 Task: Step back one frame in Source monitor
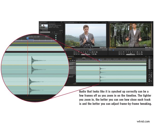(x=83, y=52)
